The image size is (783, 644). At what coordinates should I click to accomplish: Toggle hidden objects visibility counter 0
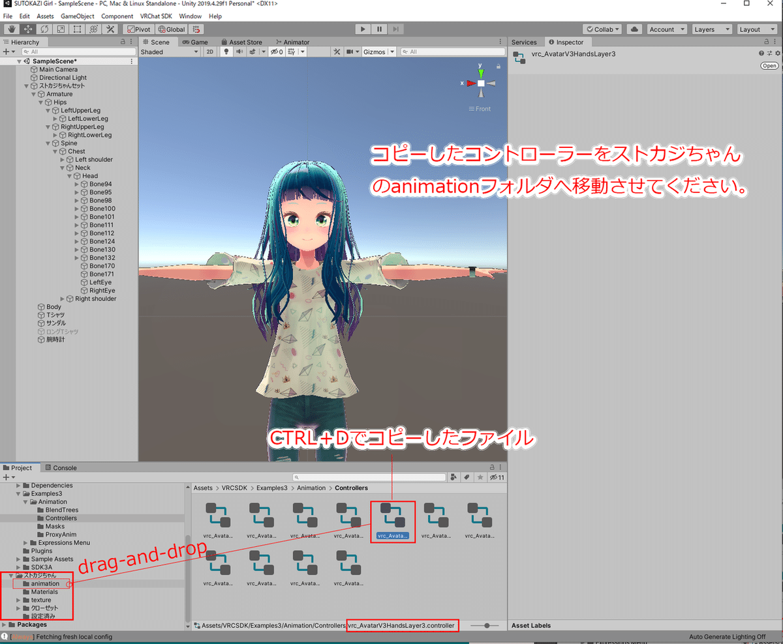(277, 51)
